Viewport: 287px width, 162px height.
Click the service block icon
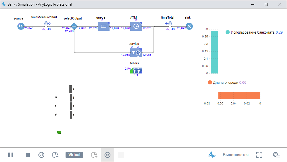[x=136, y=53]
